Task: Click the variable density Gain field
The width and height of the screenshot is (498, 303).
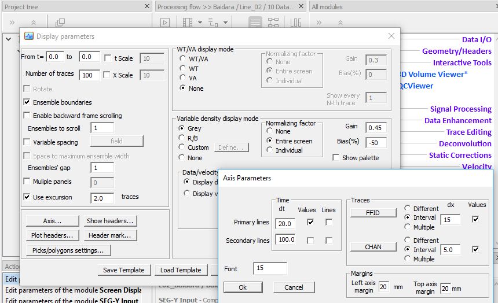Action: pos(376,128)
